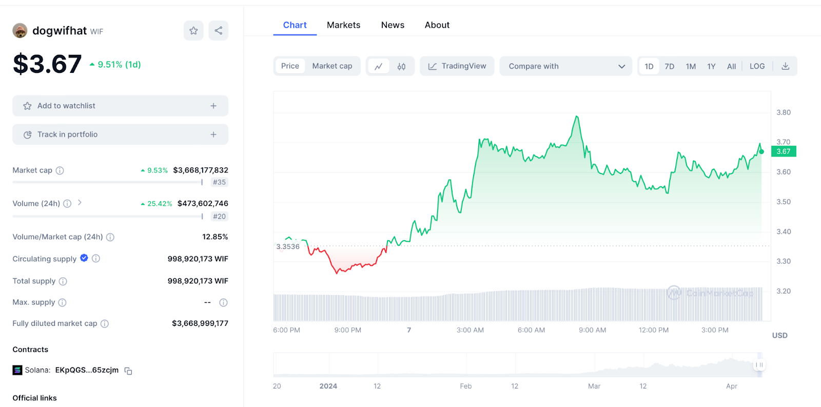The width and height of the screenshot is (821, 407).
Task: Toggle LOG scale on chart
Action: point(757,66)
